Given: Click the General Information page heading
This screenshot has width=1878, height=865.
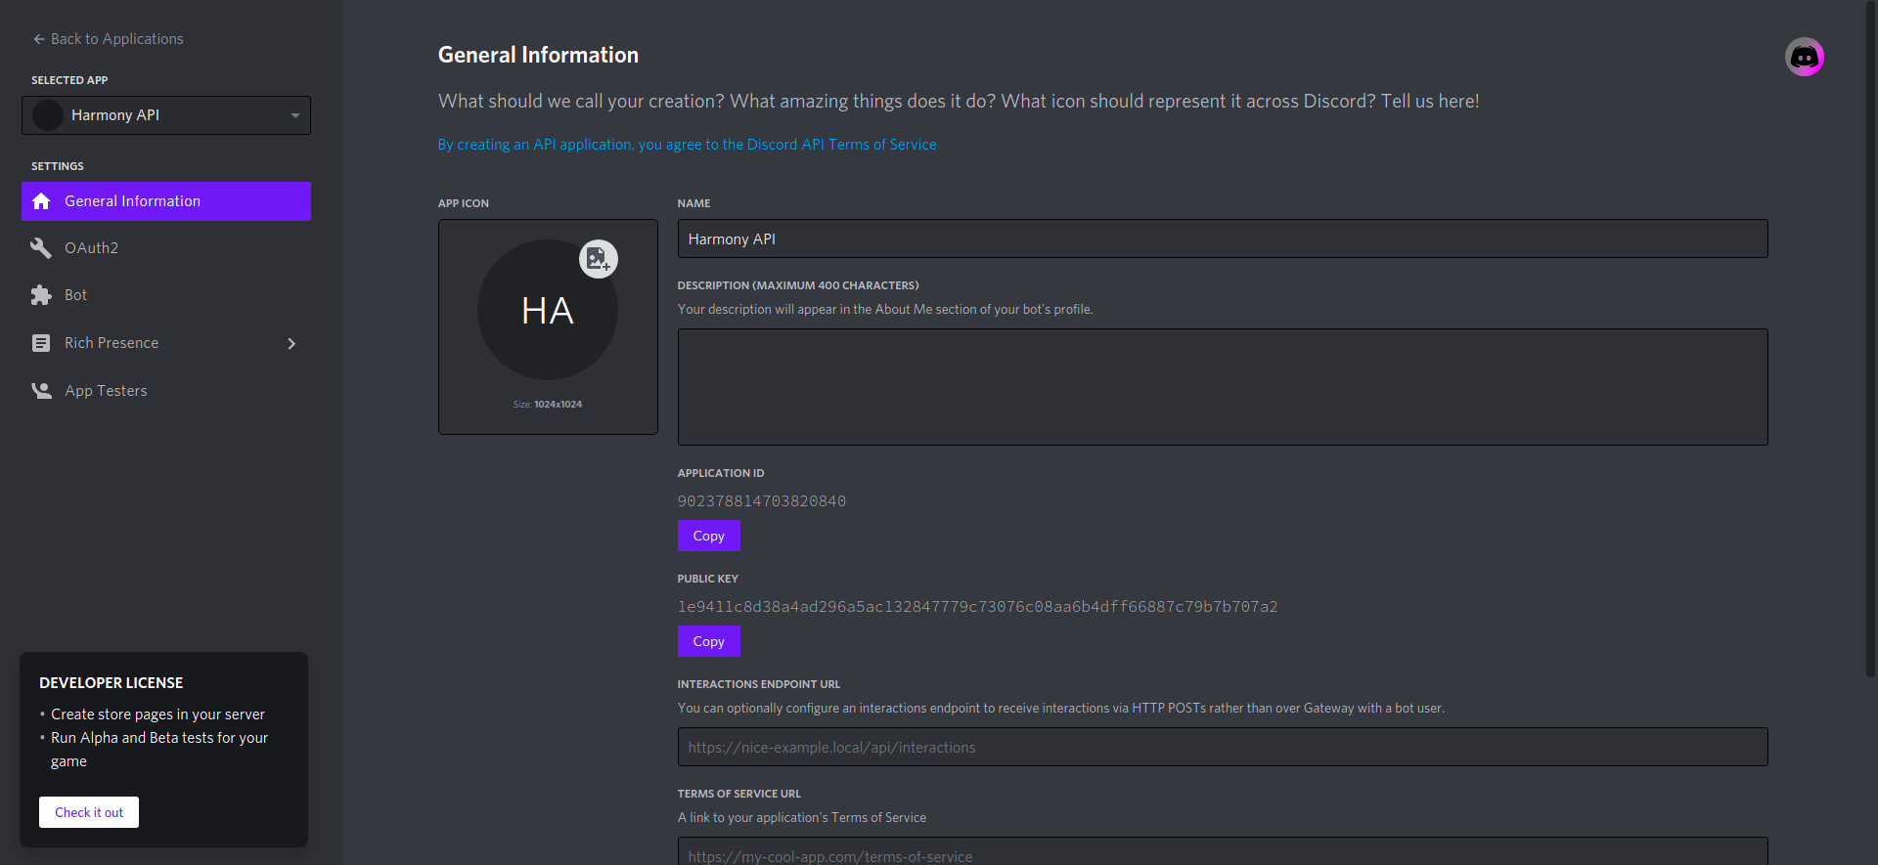Looking at the screenshot, I should point(538,55).
